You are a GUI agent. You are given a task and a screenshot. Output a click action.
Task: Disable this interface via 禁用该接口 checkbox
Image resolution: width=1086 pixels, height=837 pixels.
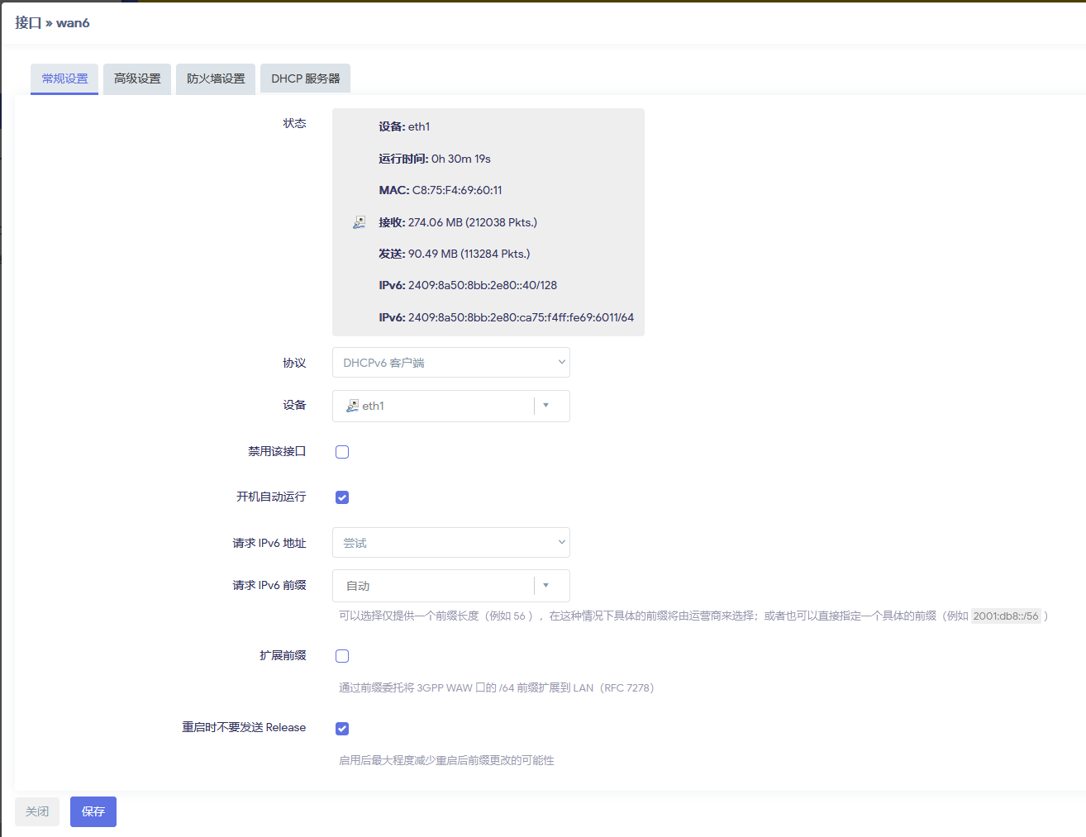pos(342,452)
